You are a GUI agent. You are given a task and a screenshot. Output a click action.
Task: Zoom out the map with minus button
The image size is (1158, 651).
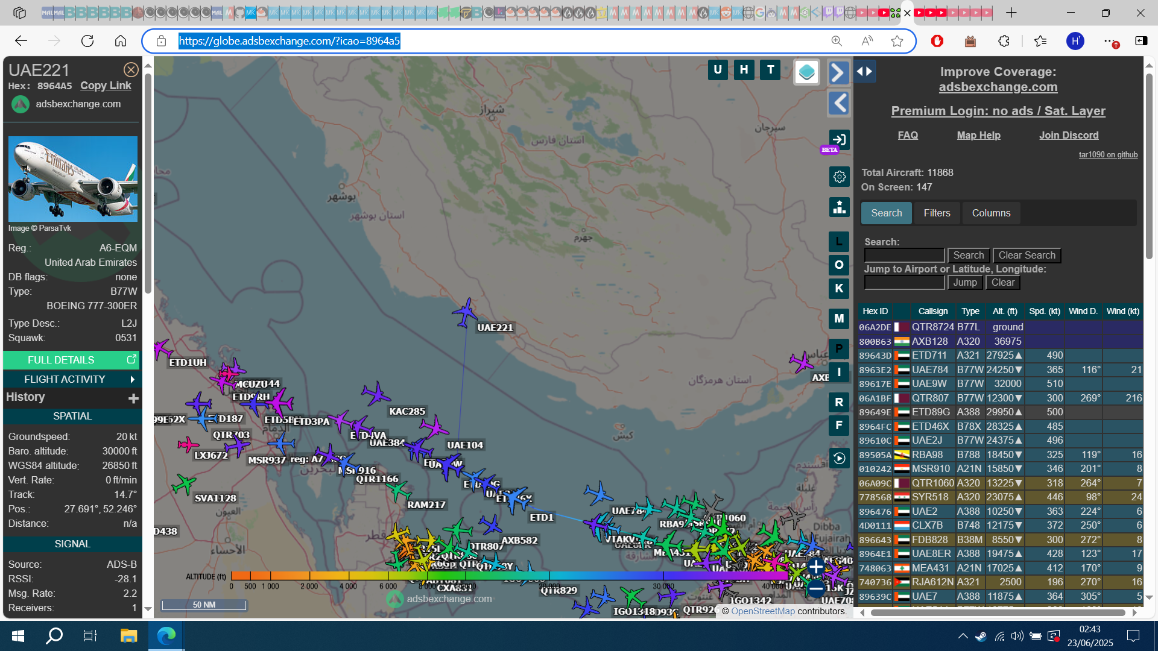tap(816, 588)
